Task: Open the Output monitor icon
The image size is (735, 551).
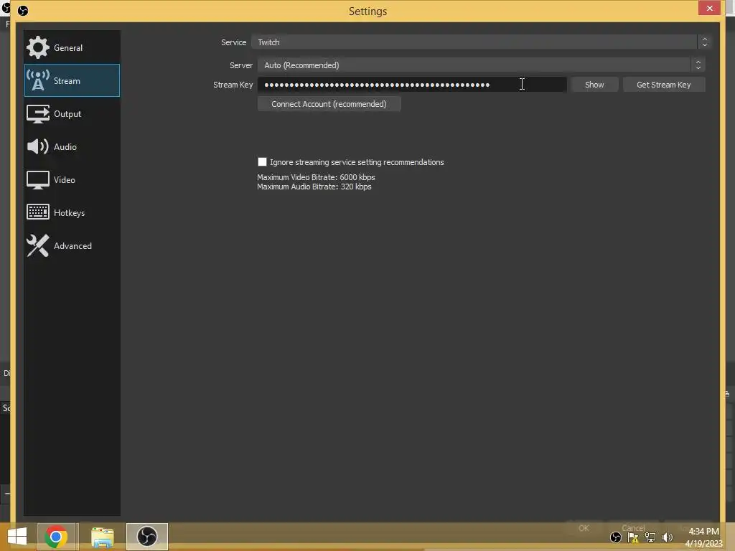Action: [37, 114]
